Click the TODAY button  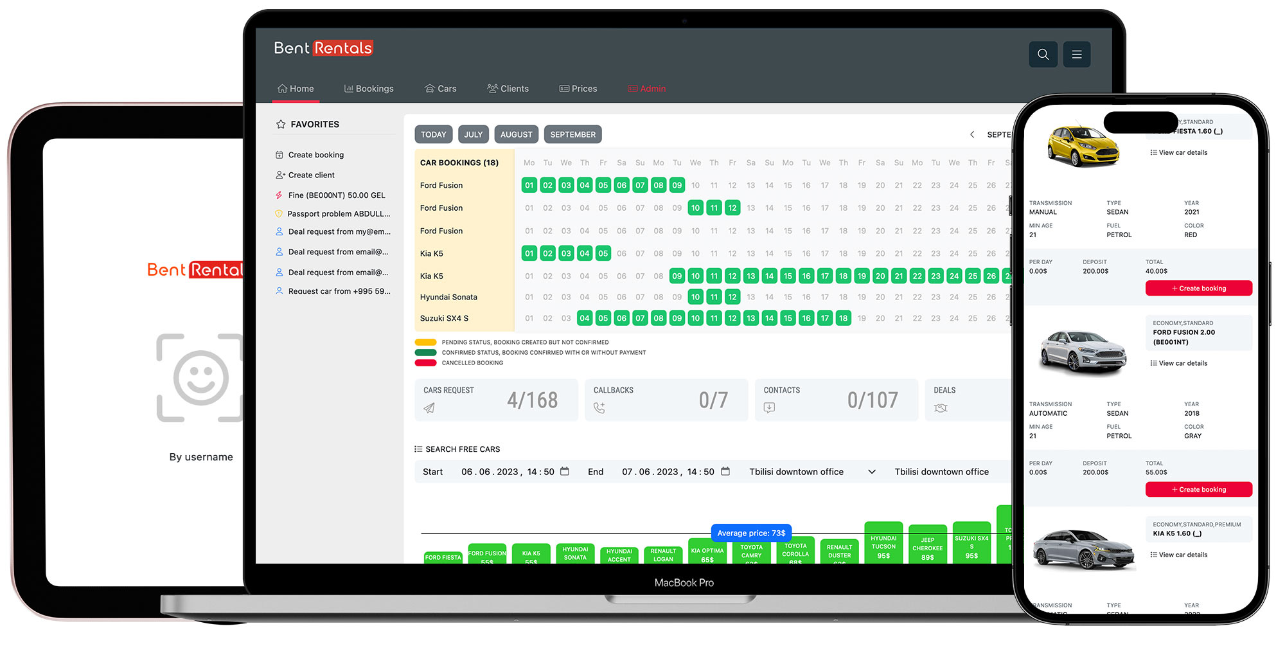click(x=433, y=134)
